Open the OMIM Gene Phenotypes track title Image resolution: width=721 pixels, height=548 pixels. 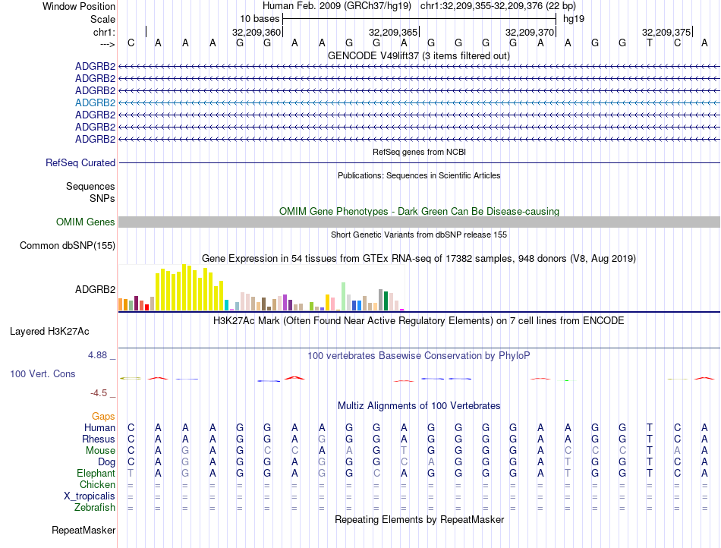[x=419, y=211]
